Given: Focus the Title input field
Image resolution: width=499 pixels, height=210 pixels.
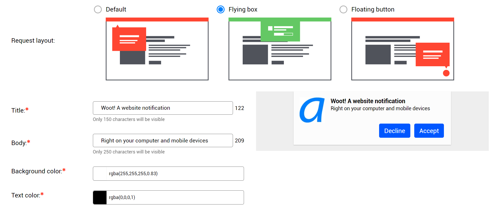Looking at the screenshot, I should coord(163,108).
